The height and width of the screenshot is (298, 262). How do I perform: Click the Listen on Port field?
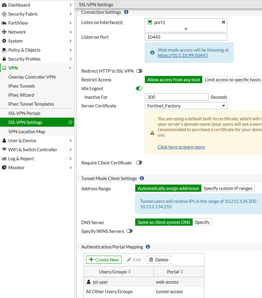186,37
